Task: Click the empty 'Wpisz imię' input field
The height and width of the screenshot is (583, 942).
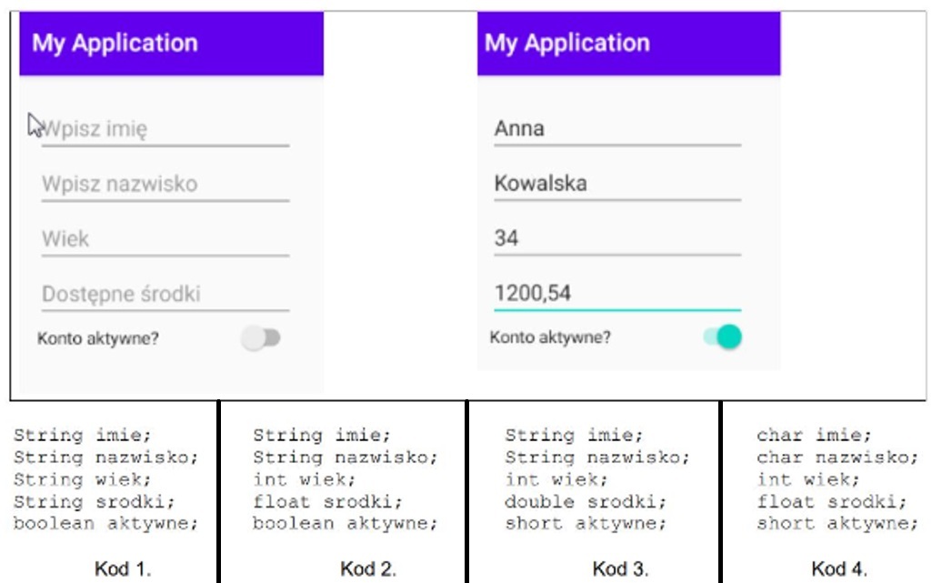Action: pyautogui.click(x=165, y=129)
